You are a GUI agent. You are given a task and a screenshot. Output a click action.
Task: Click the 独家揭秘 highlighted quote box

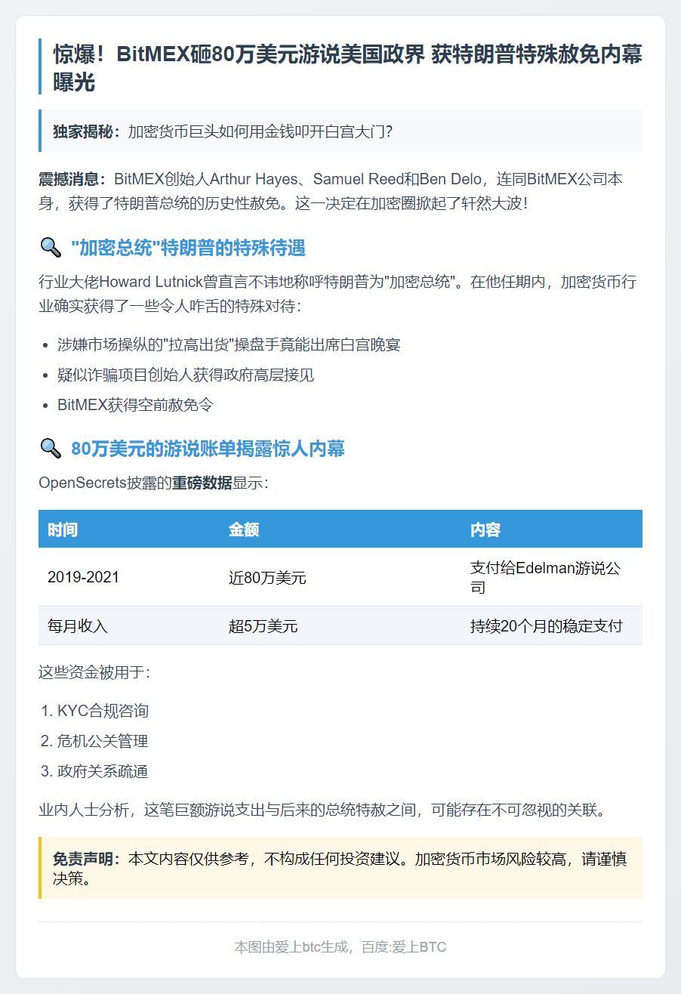click(x=340, y=131)
